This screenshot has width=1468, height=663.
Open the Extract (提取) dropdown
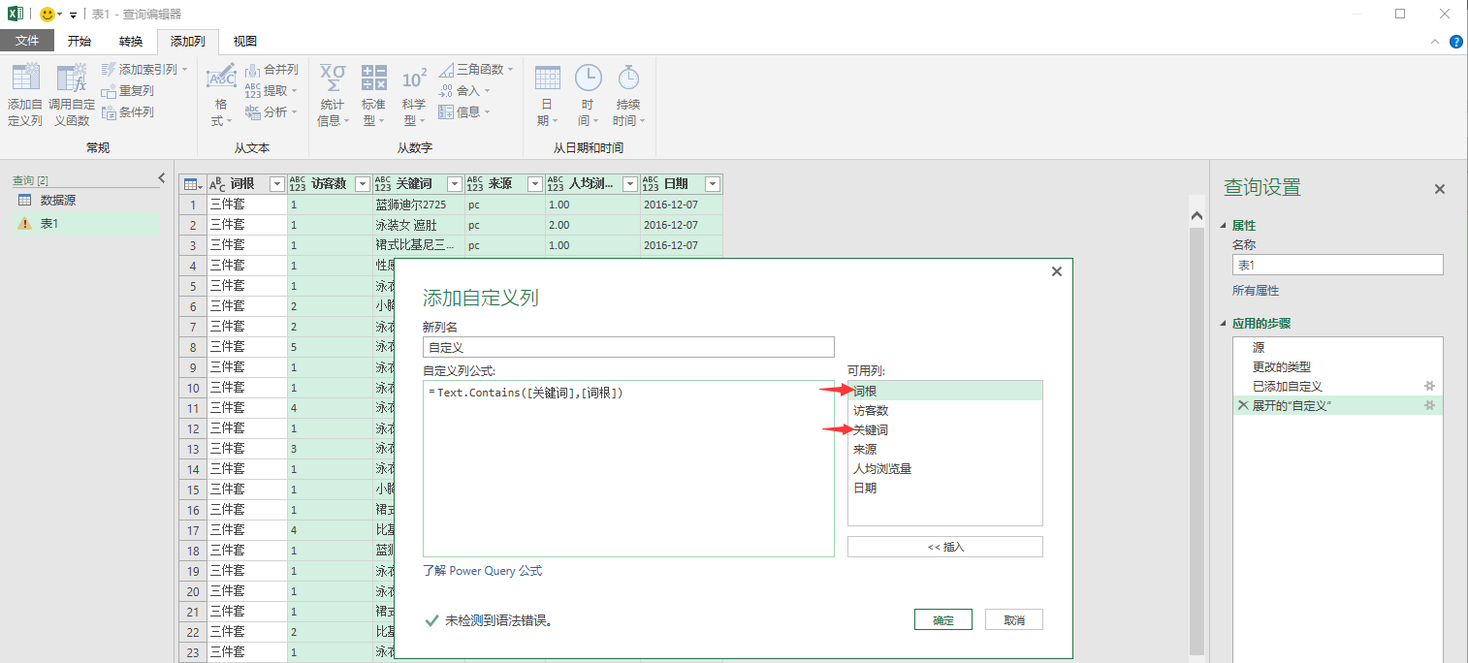click(271, 91)
